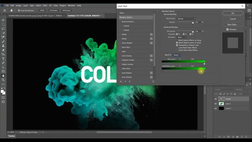Click the Fill Opacity slider handle
The height and width of the screenshot is (142, 252).
pyautogui.click(x=193, y=32)
